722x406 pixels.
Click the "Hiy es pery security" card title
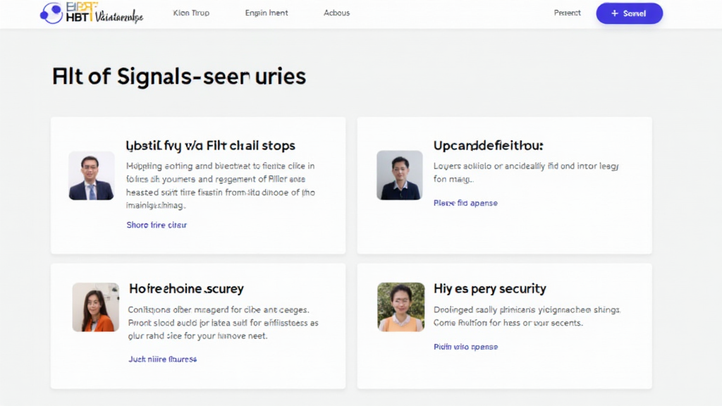pyautogui.click(x=490, y=288)
